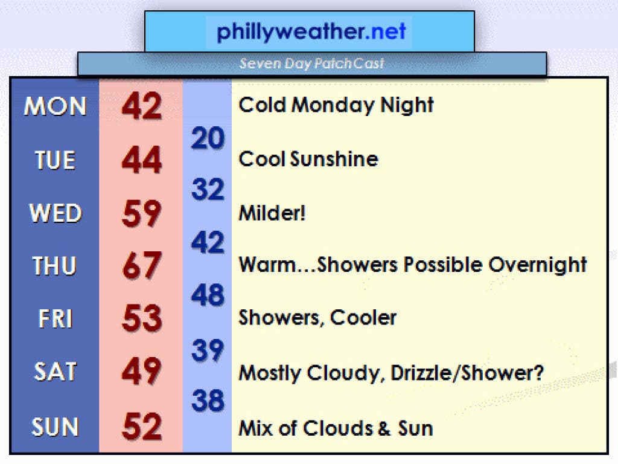Click the overnight low of 20

pyautogui.click(x=208, y=138)
